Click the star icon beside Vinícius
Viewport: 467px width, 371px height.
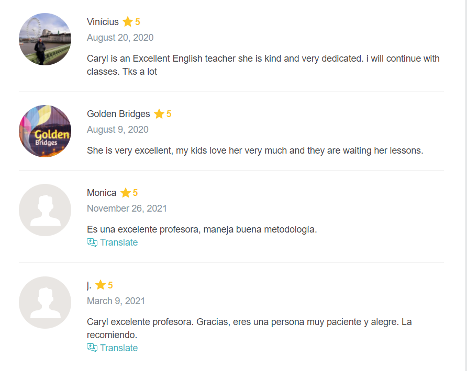point(128,22)
